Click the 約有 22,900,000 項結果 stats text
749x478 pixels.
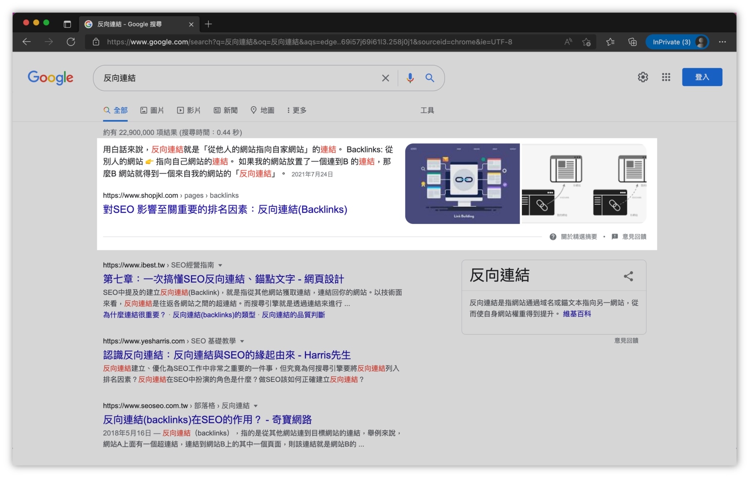172,132
